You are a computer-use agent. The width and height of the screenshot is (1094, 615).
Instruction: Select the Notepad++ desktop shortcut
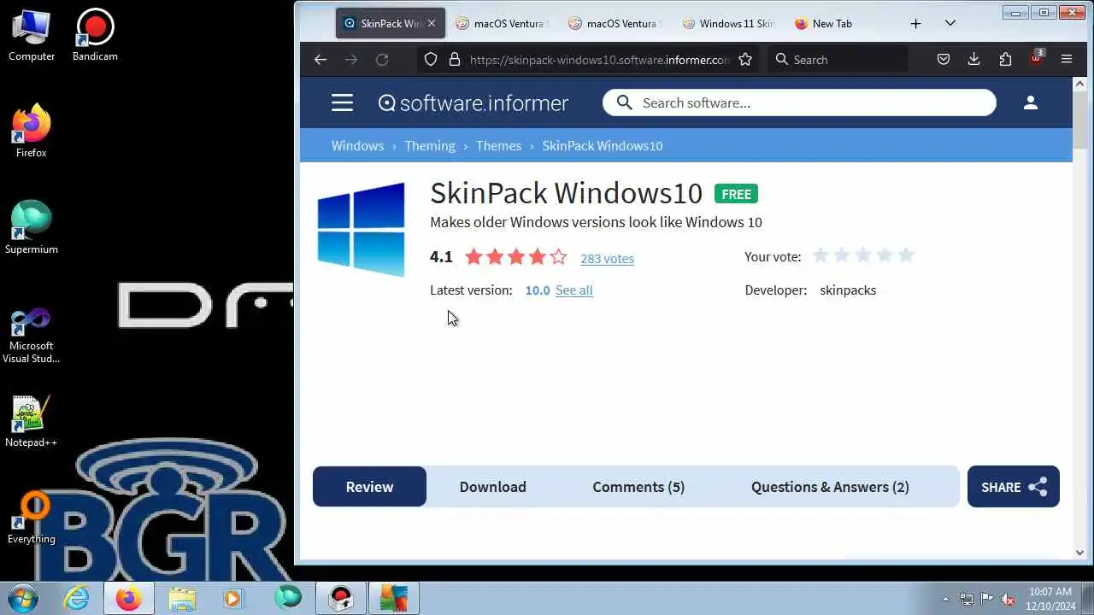point(32,422)
